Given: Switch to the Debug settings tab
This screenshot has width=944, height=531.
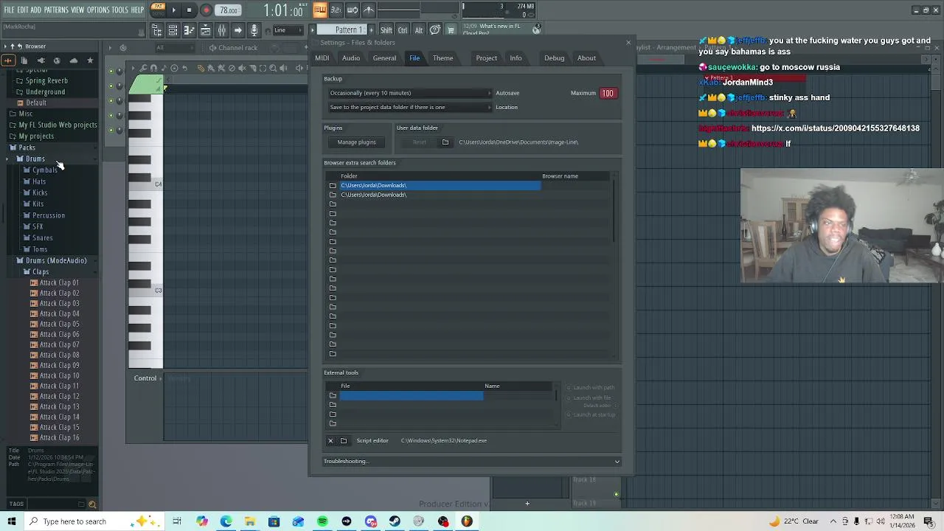Looking at the screenshot, I should coord(555,58).
